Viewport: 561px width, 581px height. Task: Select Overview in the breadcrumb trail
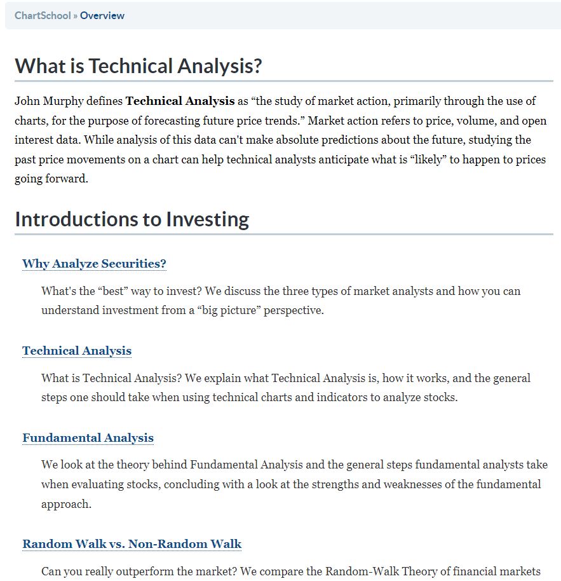coord(102,15)
